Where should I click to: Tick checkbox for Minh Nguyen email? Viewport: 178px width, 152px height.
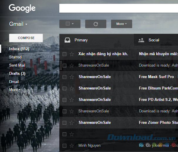click(x=65, y=146)
